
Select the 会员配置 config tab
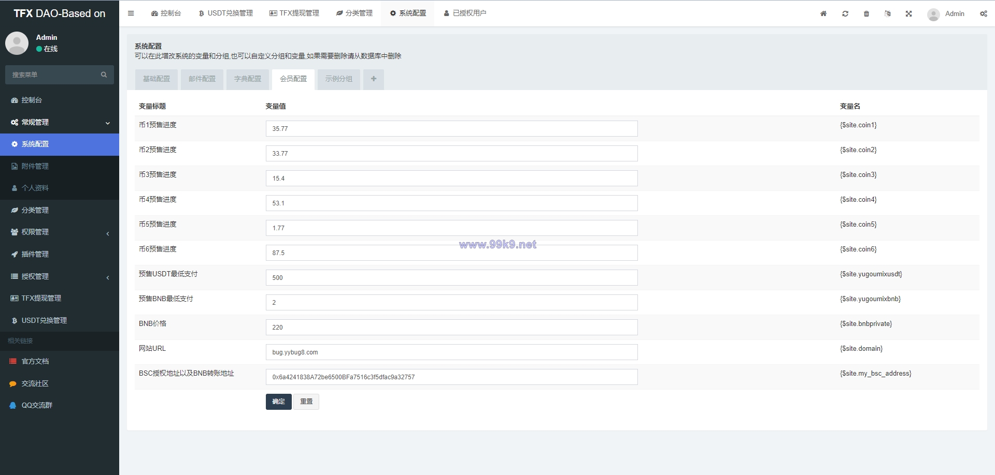point(293,79)
